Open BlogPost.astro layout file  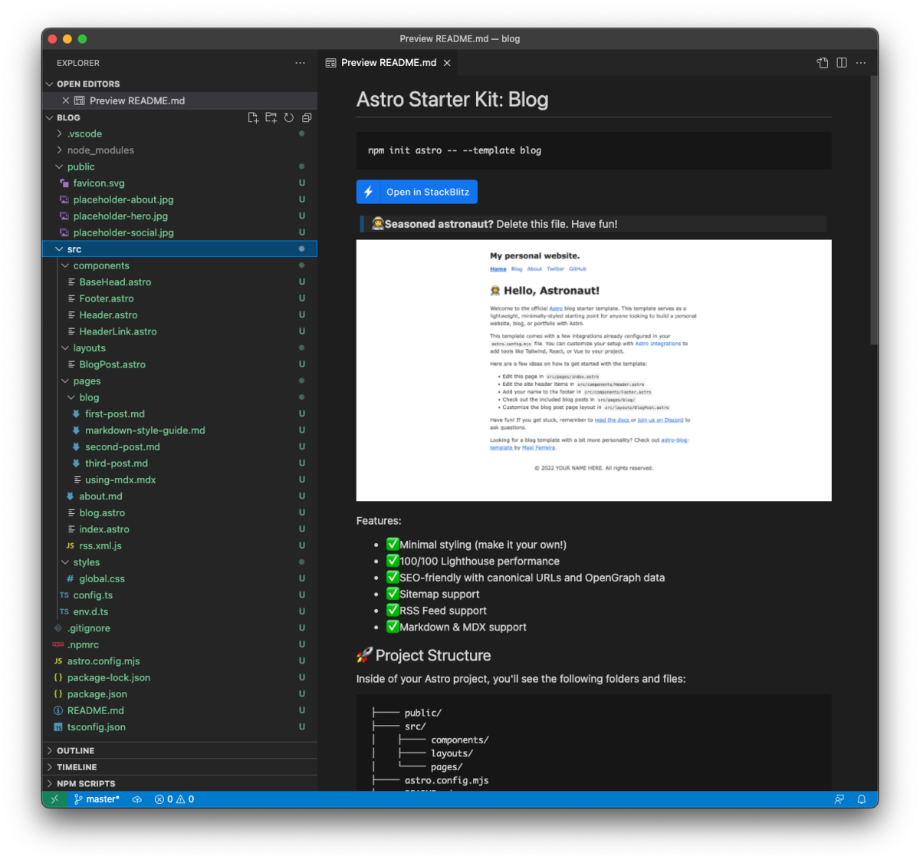(x=179, y=364)
